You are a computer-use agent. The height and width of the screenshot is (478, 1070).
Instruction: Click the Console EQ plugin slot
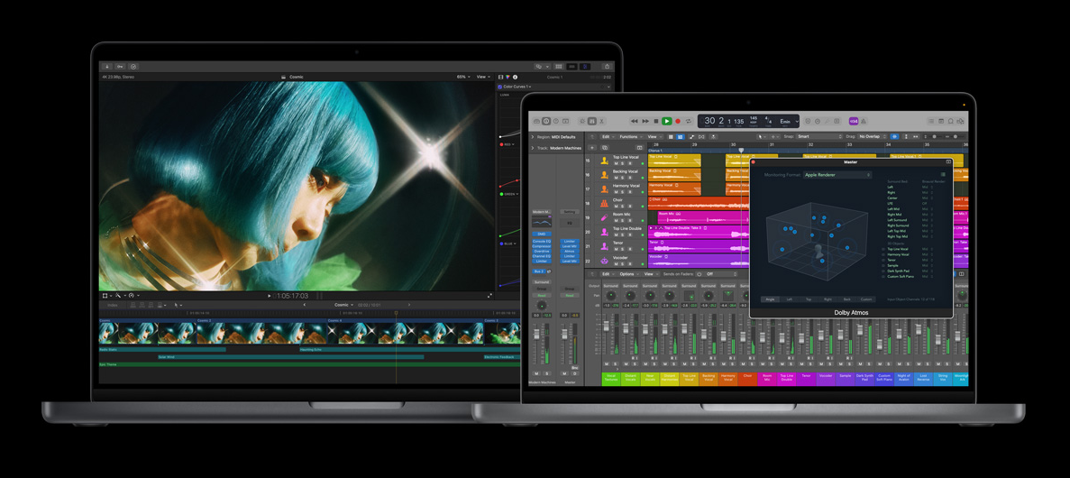tap(541, 242)
